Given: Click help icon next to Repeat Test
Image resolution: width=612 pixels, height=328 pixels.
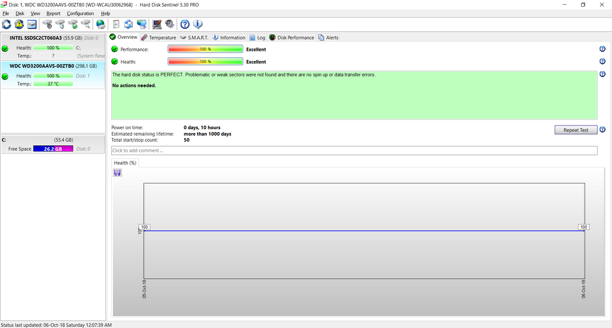Looking at the screenshot, I should pos(602,130).
